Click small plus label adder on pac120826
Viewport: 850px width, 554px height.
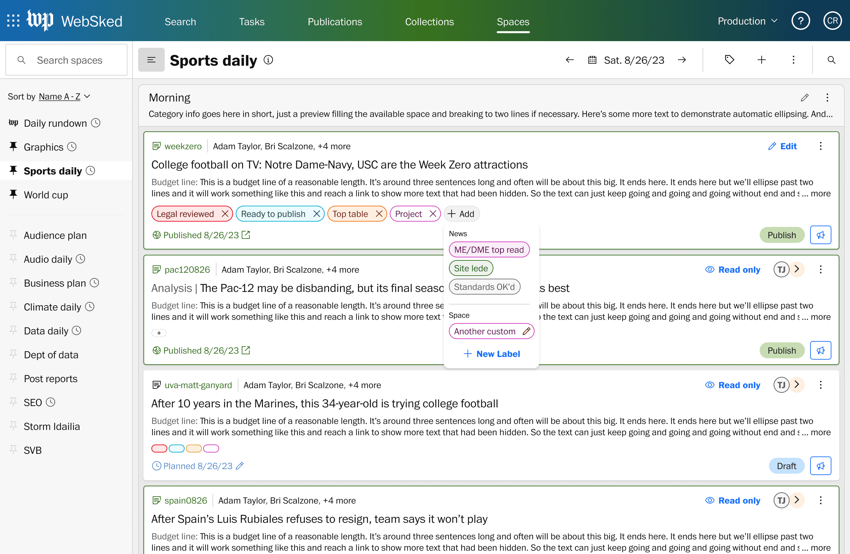click(159, 333)
